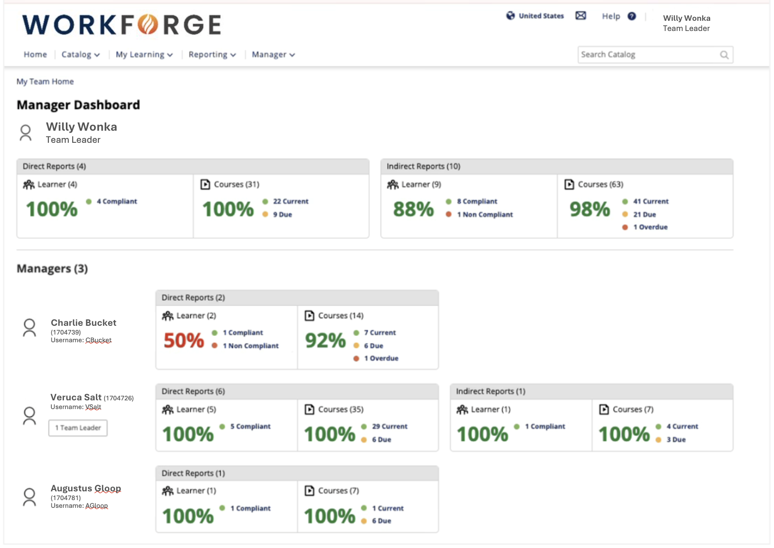The height and width of the screenshot is (548, 774).
Task: Select the 1 Overdue red indicator for Charlie Bucket
Action: 356,359
